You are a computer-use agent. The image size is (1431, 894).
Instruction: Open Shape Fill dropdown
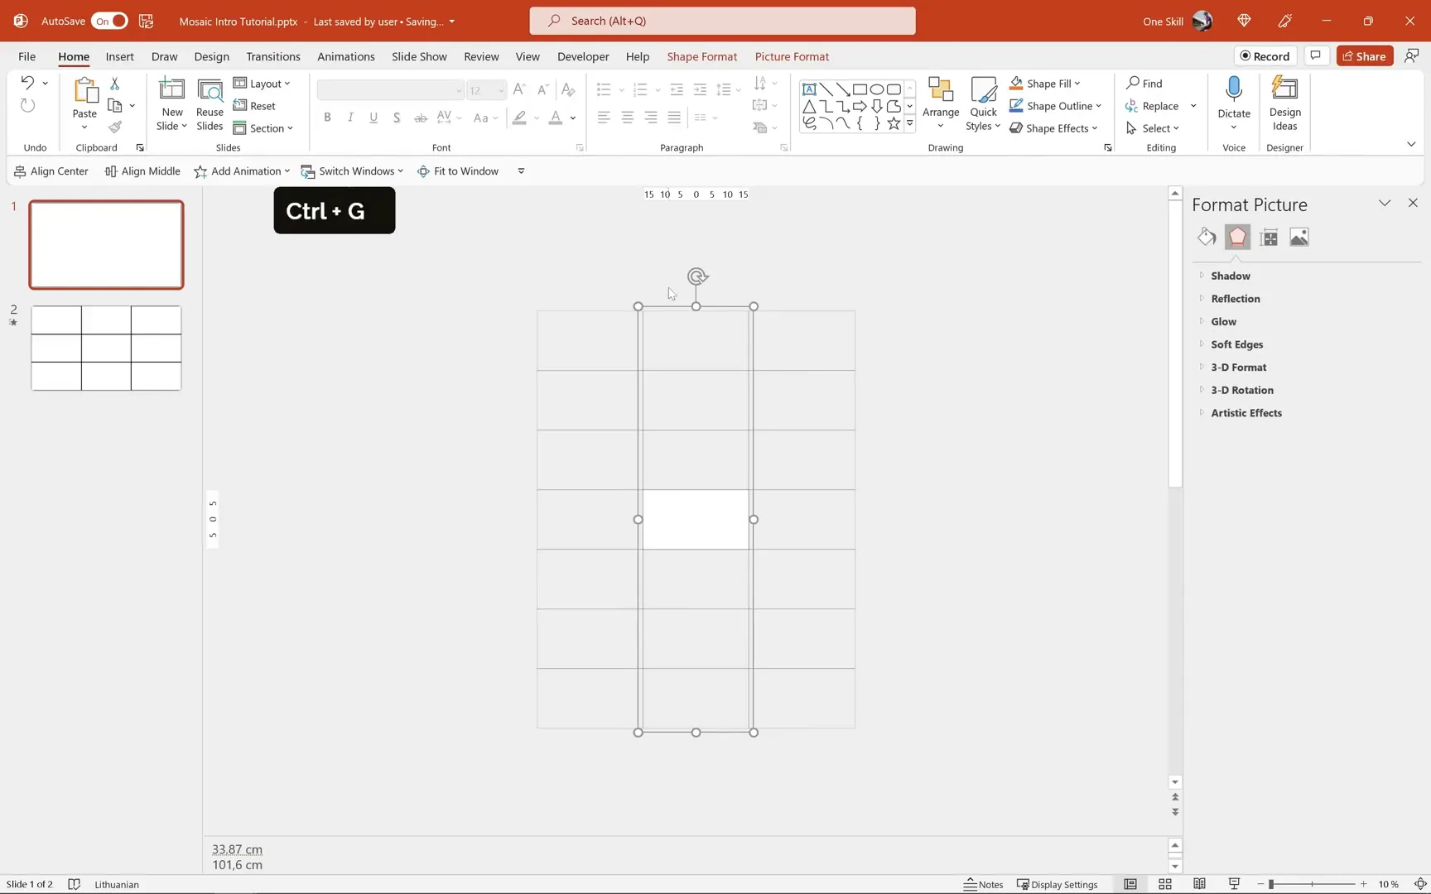pyautogui.click(x=1045, y=84)
